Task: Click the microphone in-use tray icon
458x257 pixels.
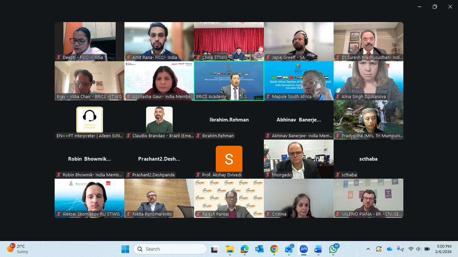Action: pos(400,249)
